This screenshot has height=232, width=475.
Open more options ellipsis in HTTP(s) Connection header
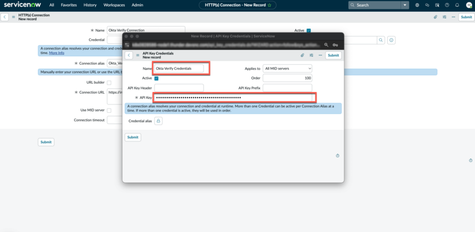(453, 17)
